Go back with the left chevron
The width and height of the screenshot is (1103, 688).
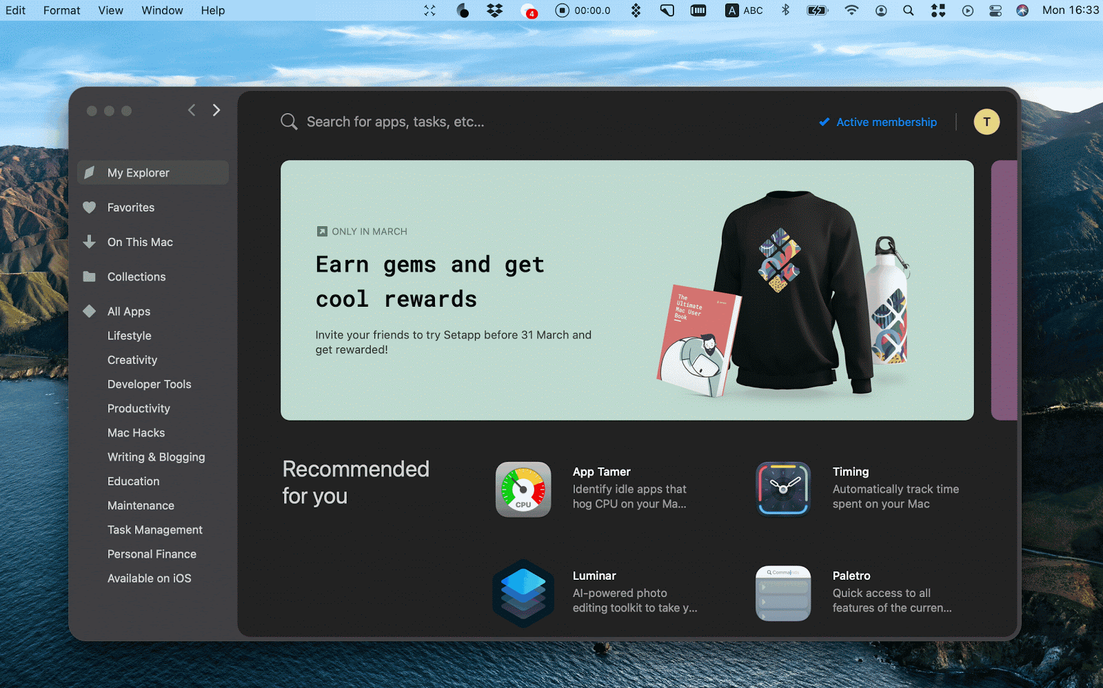192,110
